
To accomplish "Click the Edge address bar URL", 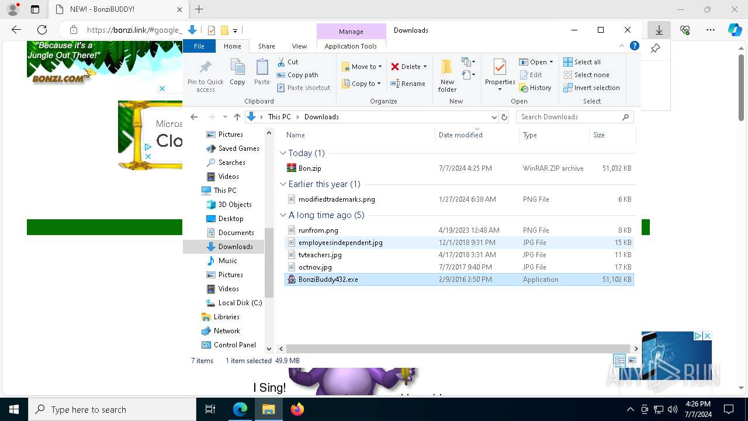I will click(x=134, y=30).
